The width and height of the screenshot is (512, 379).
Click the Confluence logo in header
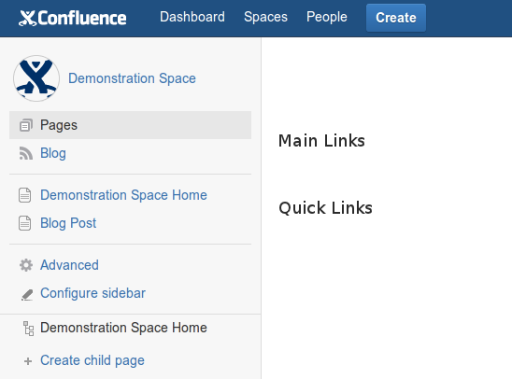click(73, 18)
